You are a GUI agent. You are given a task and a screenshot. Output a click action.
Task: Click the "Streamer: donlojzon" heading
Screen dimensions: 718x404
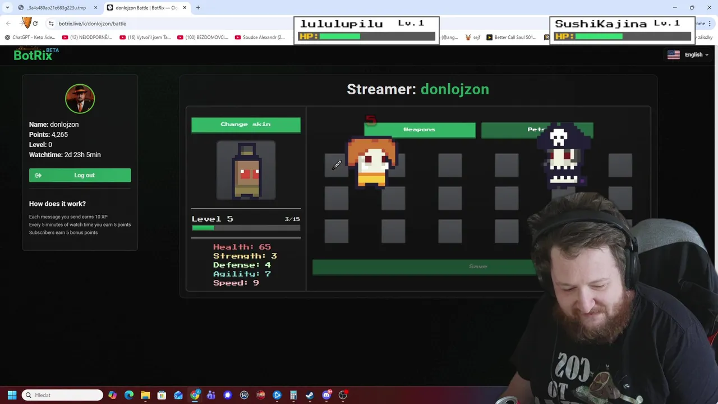click(x=418, y=89)
